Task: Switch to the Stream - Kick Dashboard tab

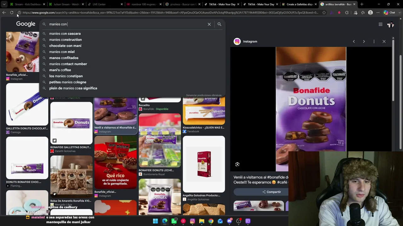Action: [27, 4]
